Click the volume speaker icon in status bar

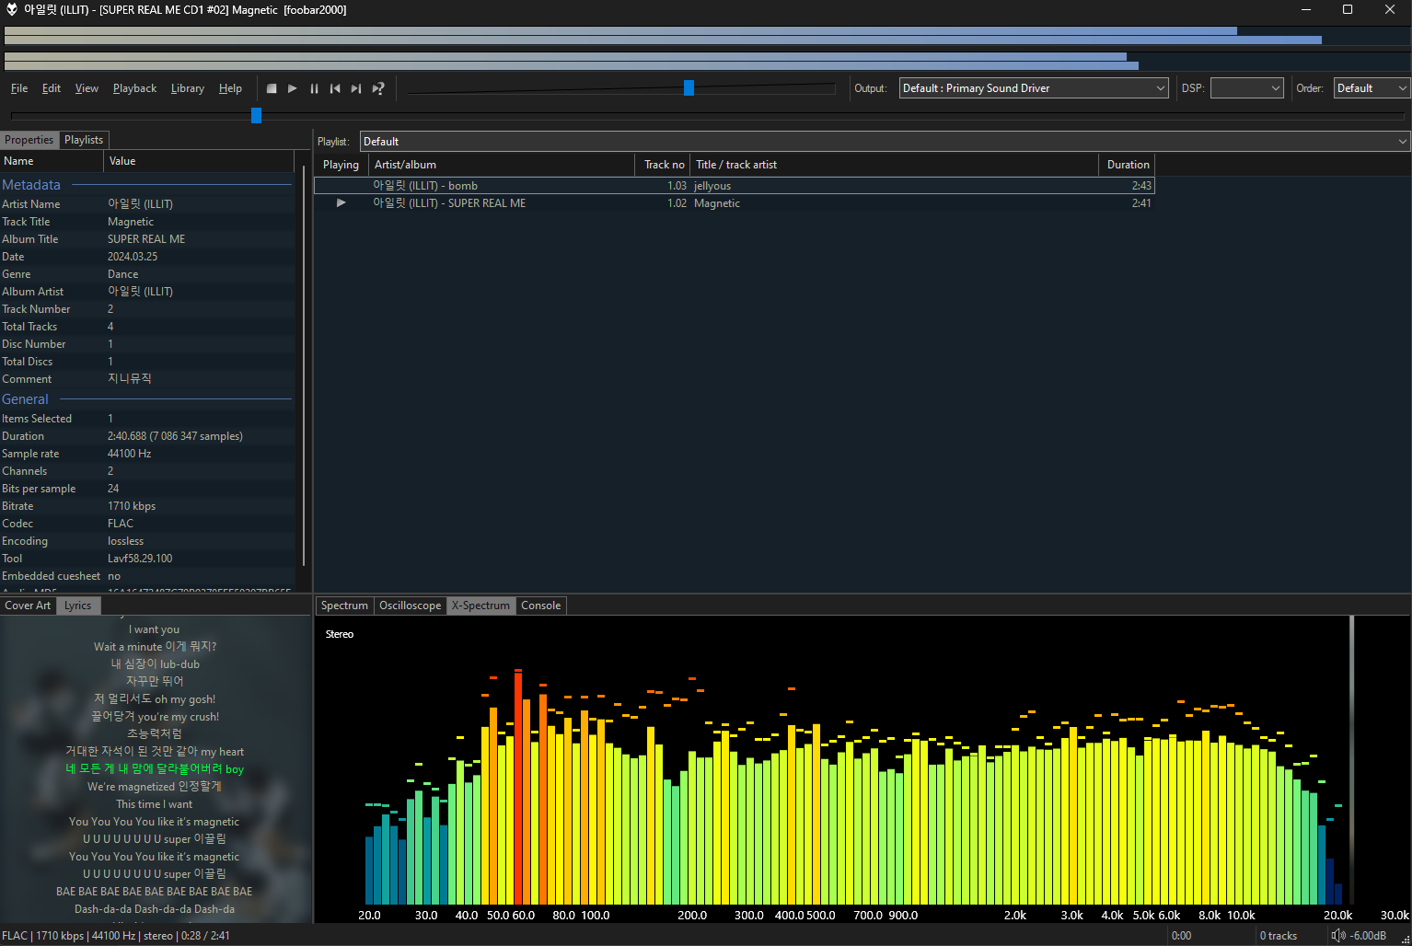pyautogui.click(x=1338, y=936)
